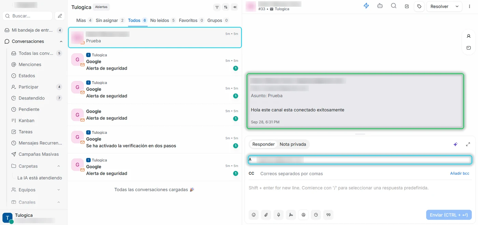Collapse the Conversaciones sidebar section

click(x=61, y=41)
